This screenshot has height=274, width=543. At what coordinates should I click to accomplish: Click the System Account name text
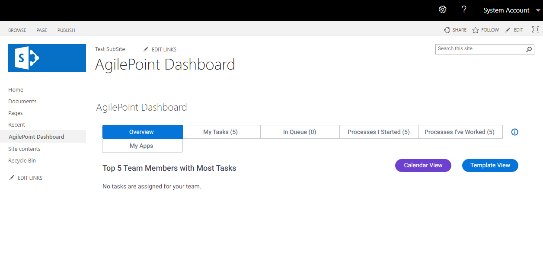(x=506, y=10)
